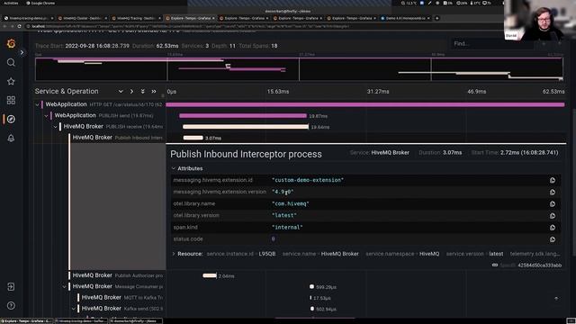
Task: Copy the messaging.hivemq.extension.version value
Action: [x=553, y=192]
